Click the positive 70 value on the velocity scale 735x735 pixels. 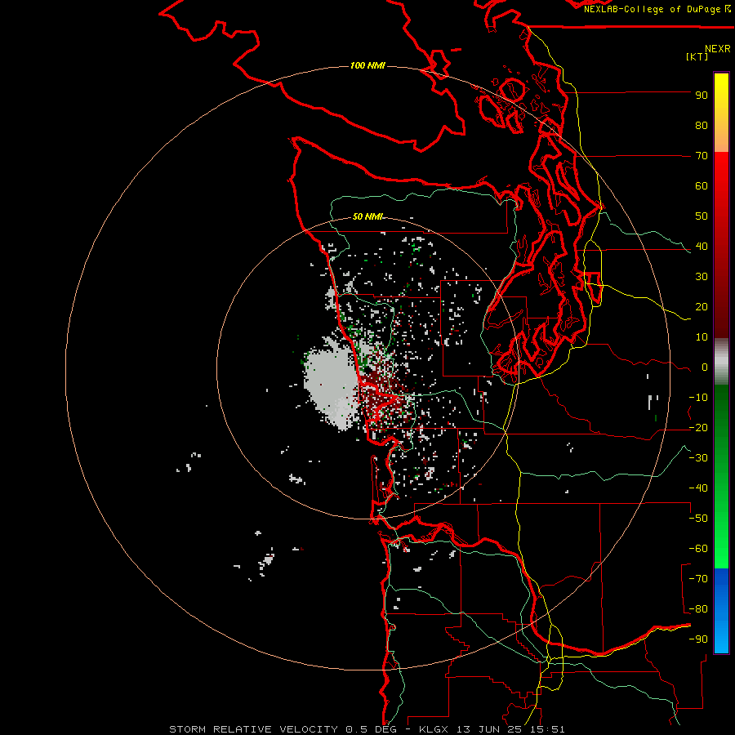[x=702, y=156]
